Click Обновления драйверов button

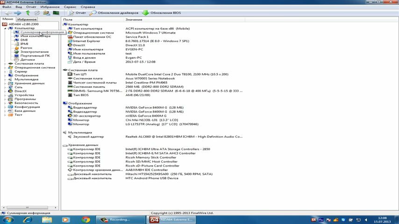coord(114,13)
